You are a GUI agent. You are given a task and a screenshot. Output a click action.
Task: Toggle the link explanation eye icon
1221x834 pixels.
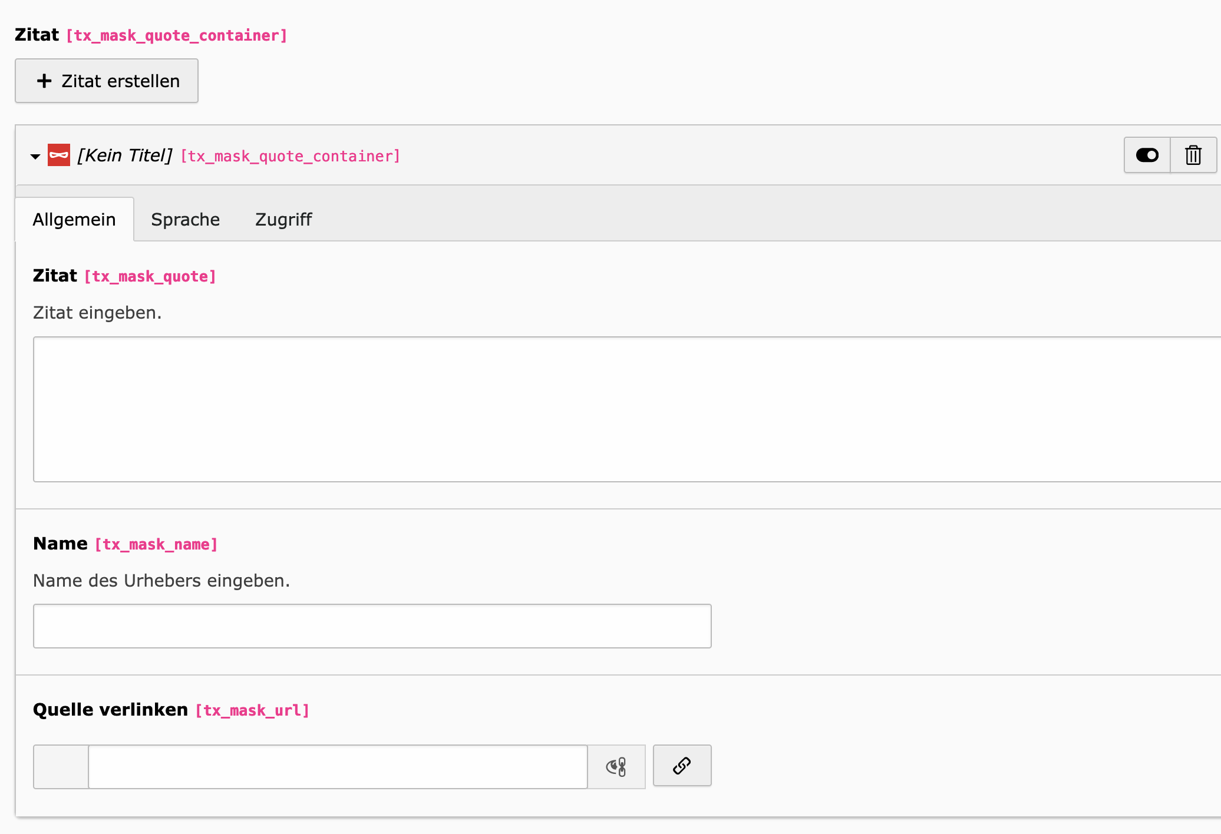tap(616, 767)
